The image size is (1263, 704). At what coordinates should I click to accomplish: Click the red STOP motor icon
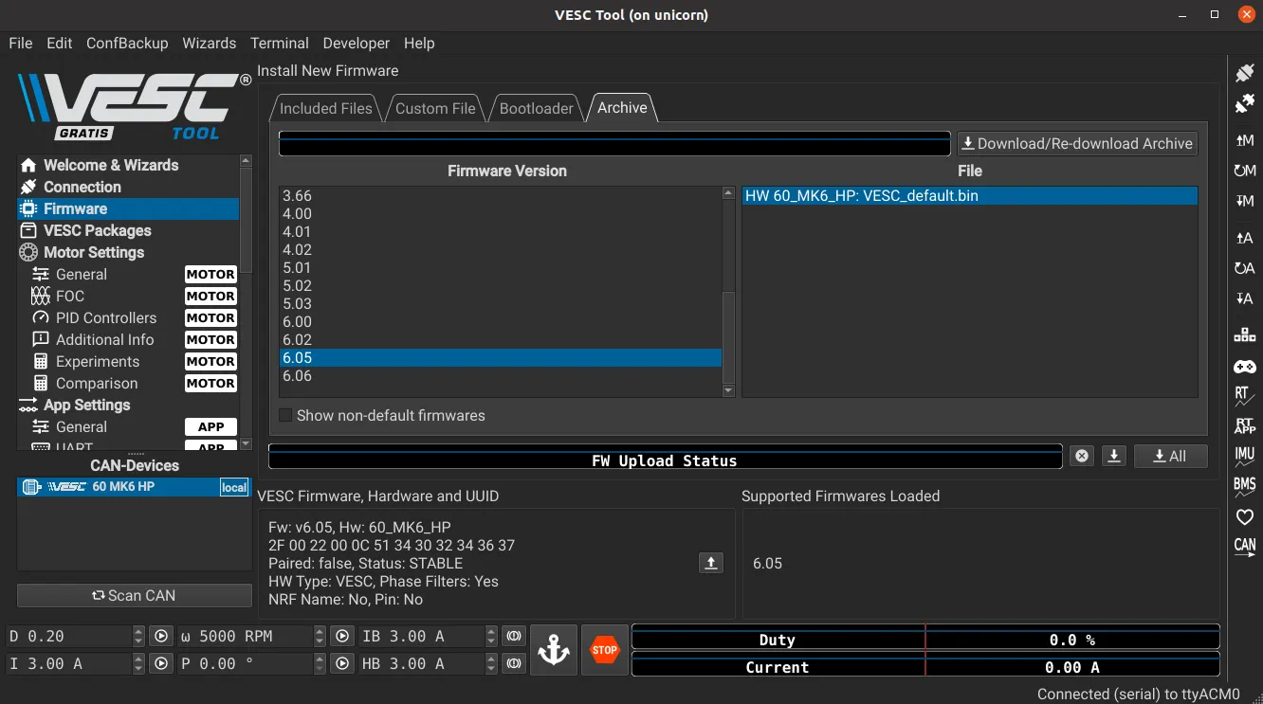coord(604,650)
